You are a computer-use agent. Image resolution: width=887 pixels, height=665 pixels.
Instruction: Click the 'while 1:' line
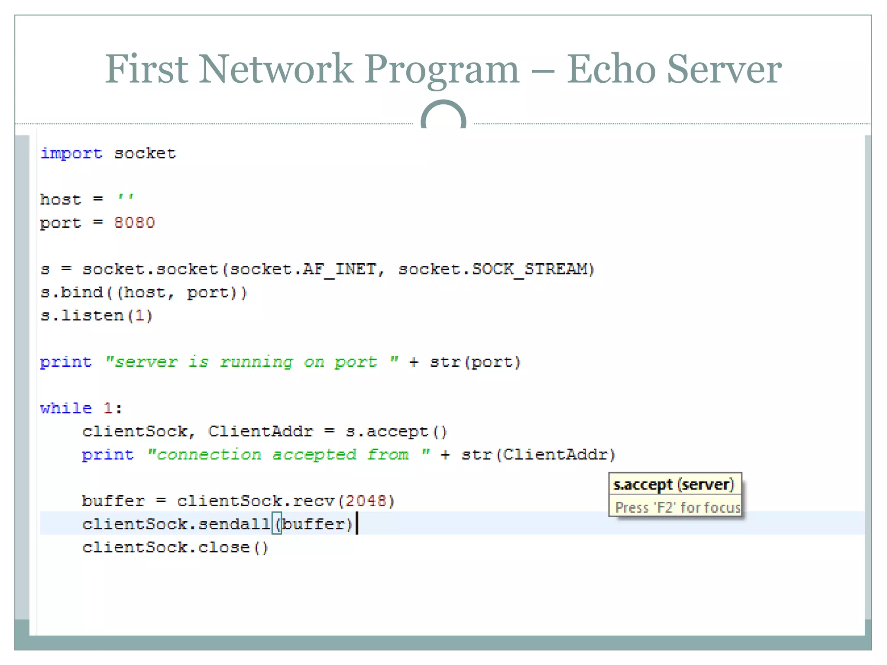81,408
